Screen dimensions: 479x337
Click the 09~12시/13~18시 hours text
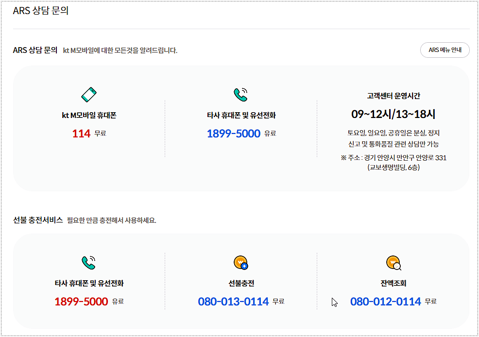click(x=393, y=115)
